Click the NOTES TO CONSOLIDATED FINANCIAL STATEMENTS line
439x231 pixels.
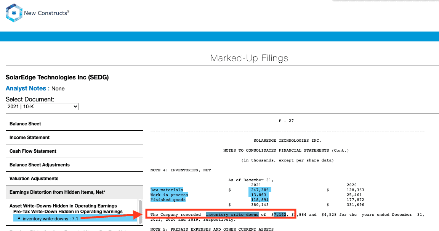286,150
